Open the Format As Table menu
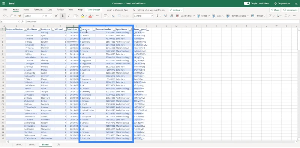Image resolution: width=300 pixels, height=148 pixels. pos(238,16)
